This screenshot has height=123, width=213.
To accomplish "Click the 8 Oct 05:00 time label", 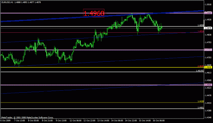I will point(33,121).
